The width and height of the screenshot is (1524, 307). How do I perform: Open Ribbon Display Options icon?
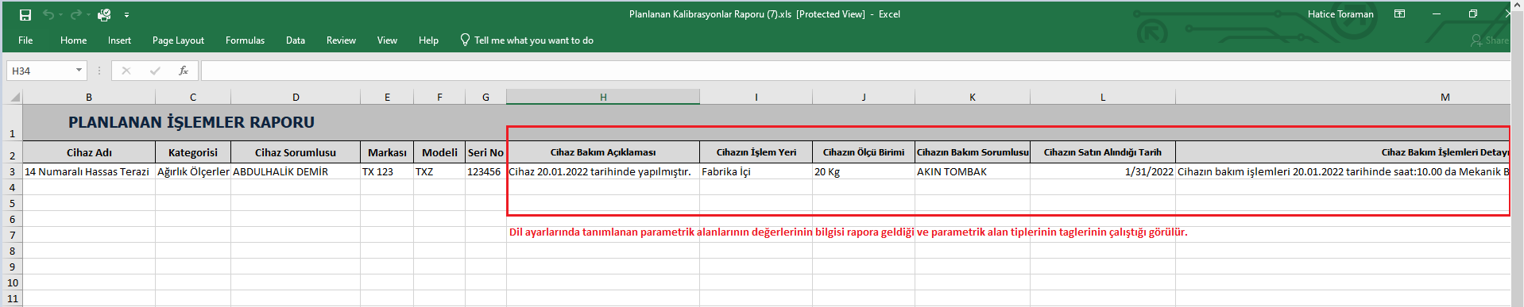click(x=1400, y=14)
